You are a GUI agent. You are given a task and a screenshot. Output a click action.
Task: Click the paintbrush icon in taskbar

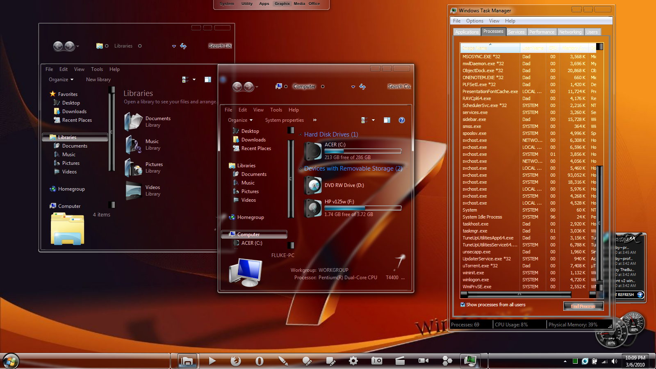coord(283,361)
